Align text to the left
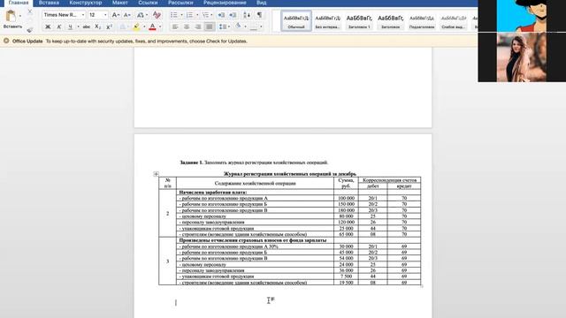 (175, 26)
